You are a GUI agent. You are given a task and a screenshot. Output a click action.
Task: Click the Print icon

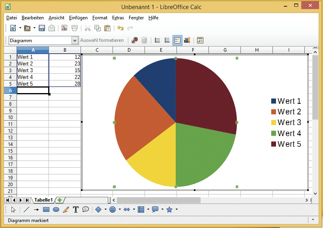click(x=75, y=28)
